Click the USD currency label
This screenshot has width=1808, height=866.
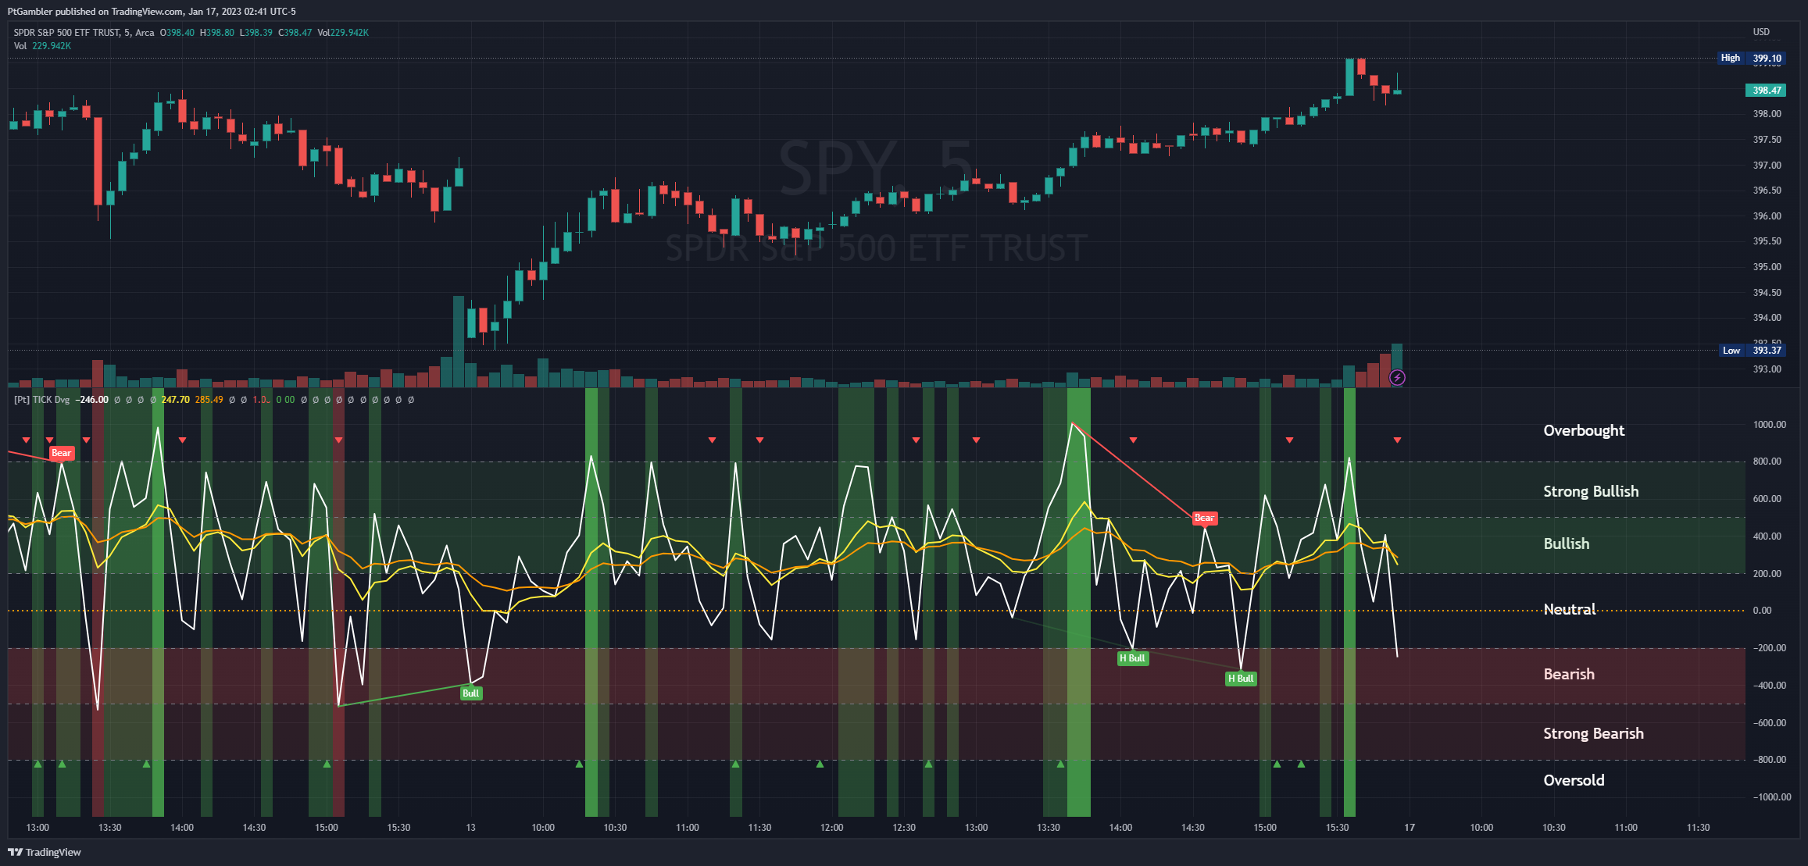coord(1761,32)
